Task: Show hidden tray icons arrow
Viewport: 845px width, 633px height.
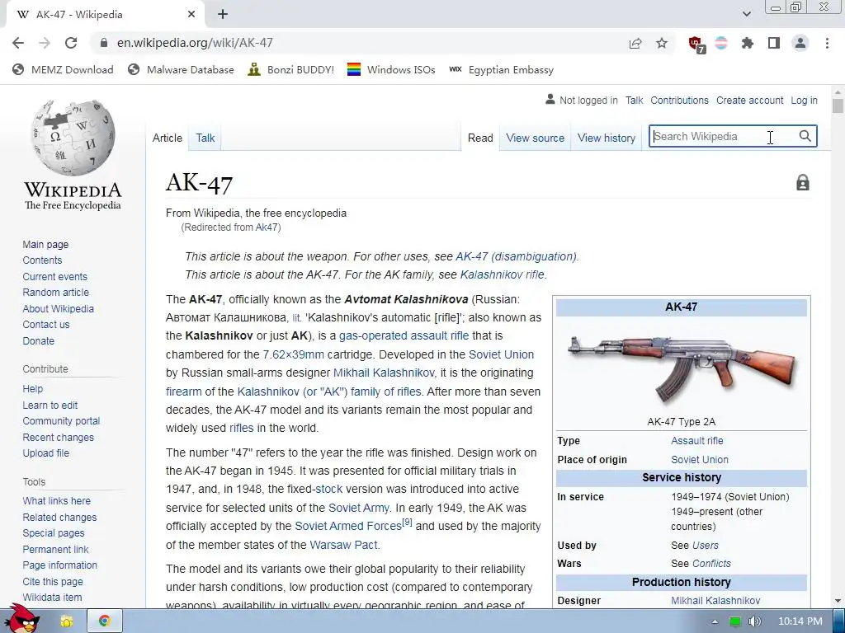Action: (715, 621)
